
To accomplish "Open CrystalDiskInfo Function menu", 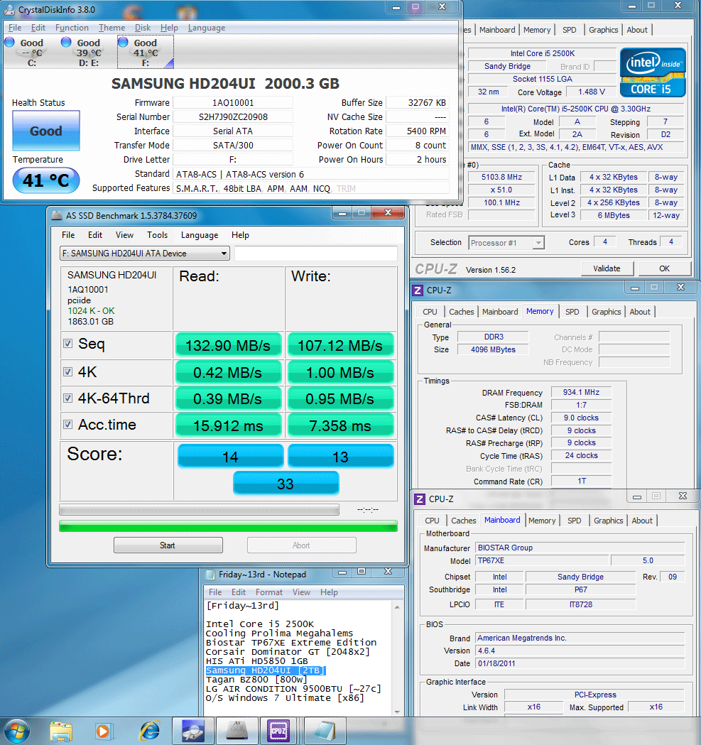I will tap(72, 28).
